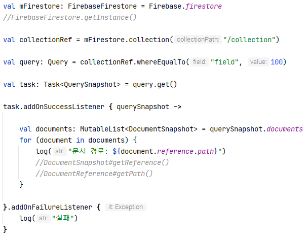This screenshot has width=308, height=238.
Task: Click the "실패" string literal
Action: [x=63, y=218]
